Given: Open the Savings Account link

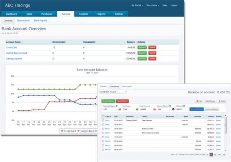Looking at the screenshot, I should (14, 59).
